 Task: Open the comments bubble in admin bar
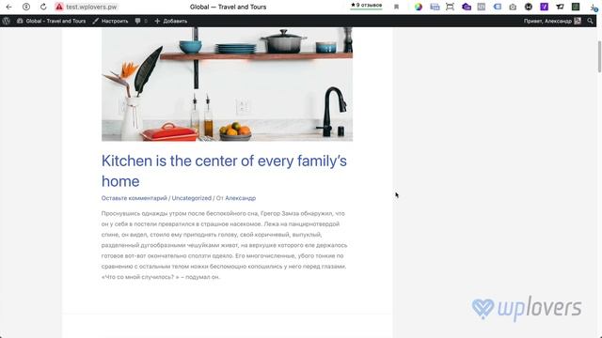click(x=140, y=21)
